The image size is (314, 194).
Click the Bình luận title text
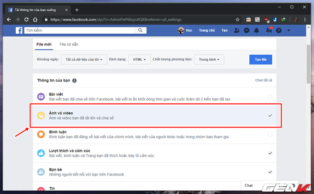(58, 132)
